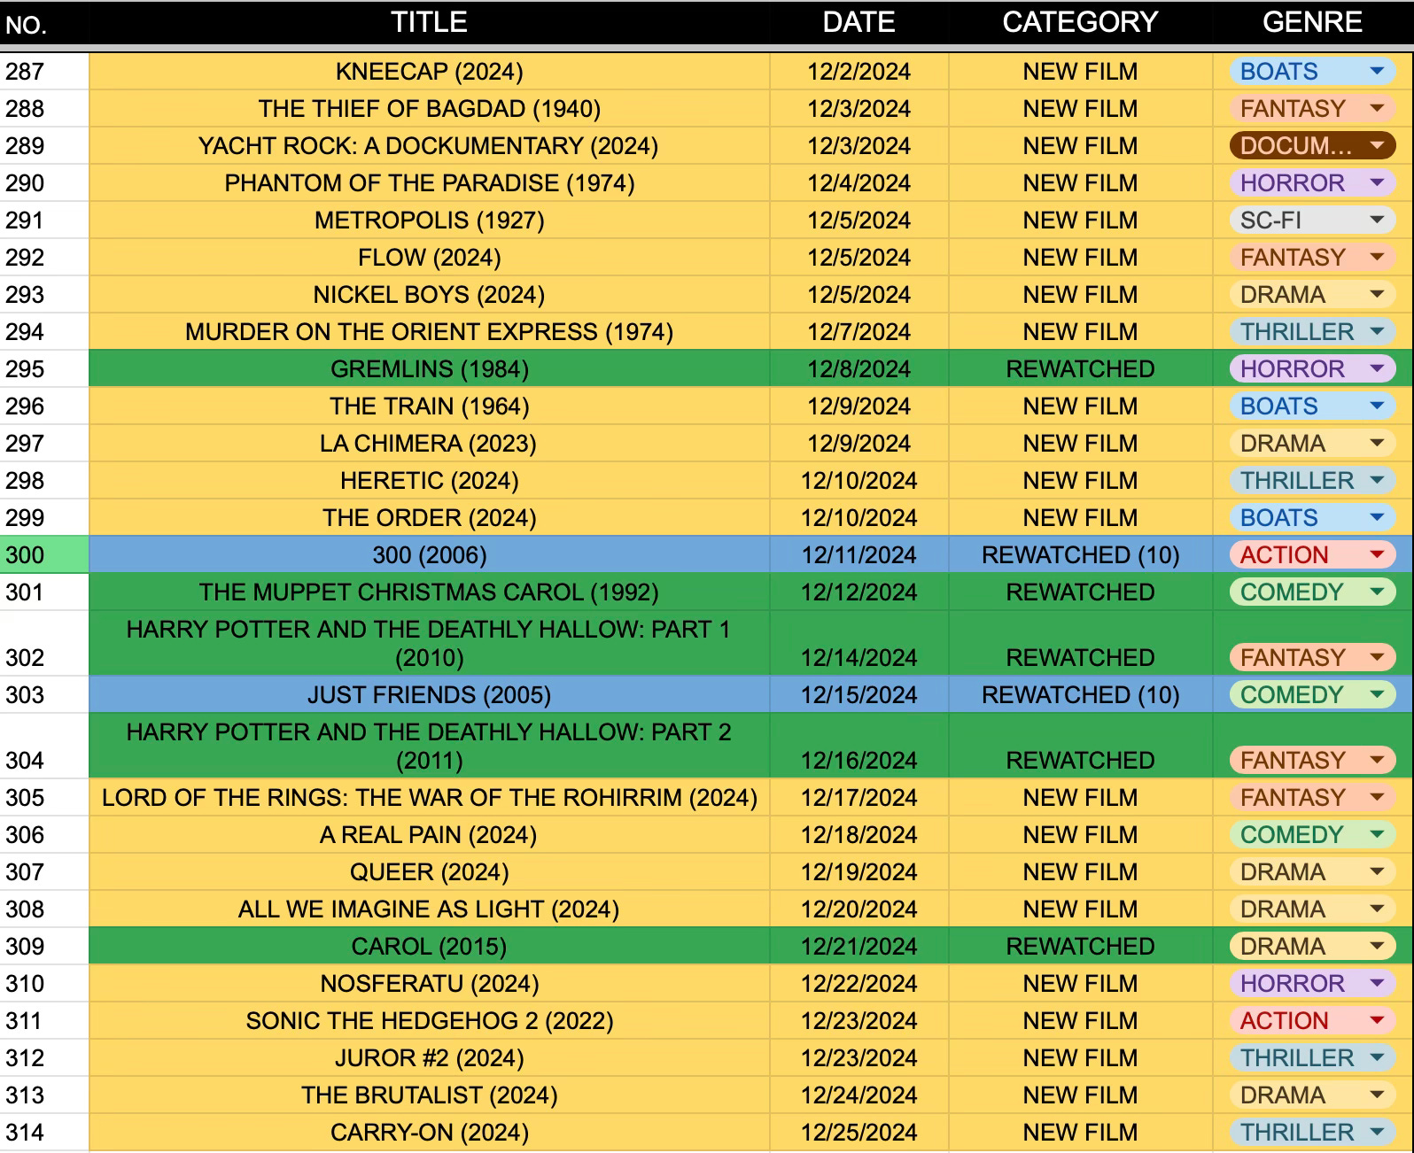The width and height of the screenshot is (1414, 1153).
Task: Select the green row number 300
Action: coord(44,555)
